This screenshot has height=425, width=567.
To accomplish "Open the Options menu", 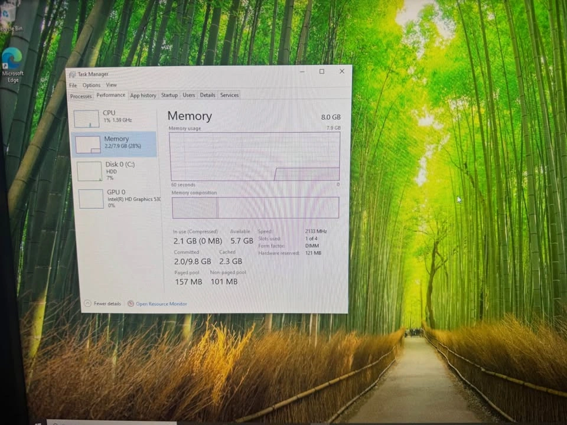I will click(x=91, y=85).
